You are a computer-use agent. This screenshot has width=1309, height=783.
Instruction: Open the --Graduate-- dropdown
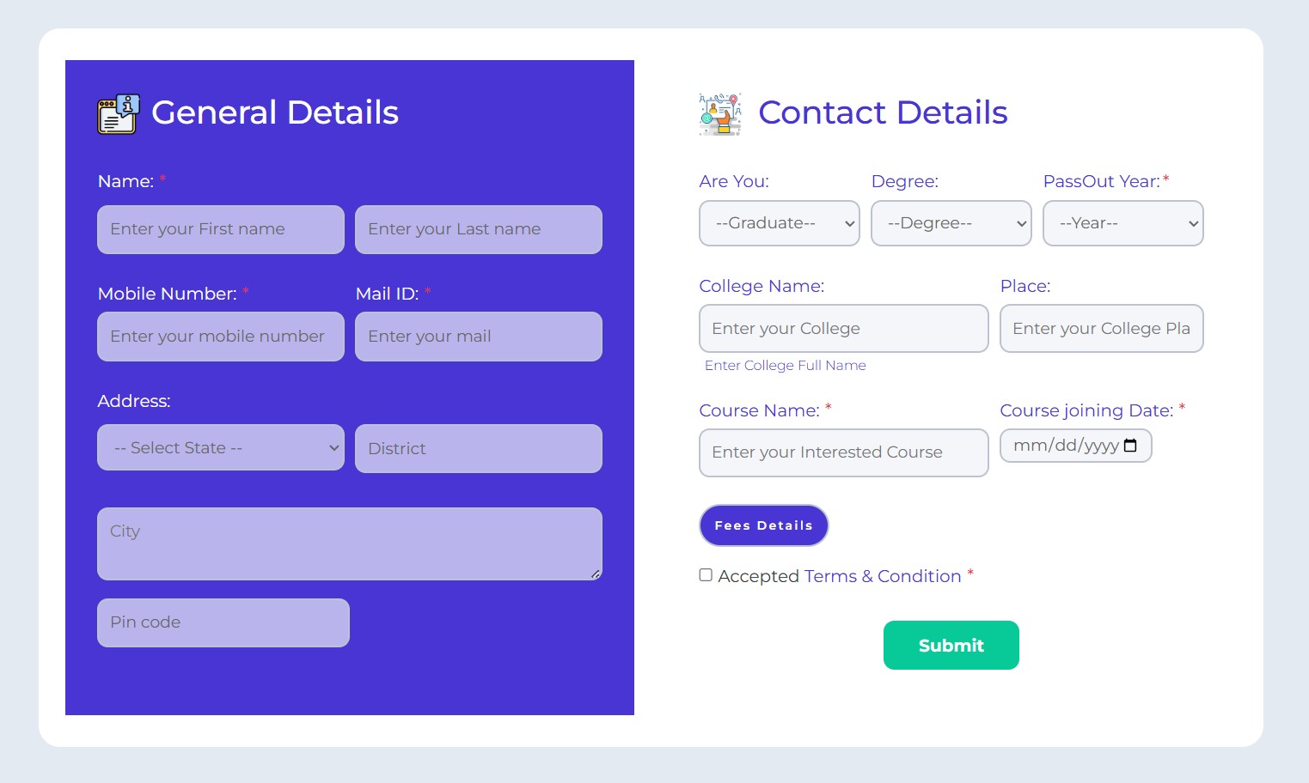[780, 223]
